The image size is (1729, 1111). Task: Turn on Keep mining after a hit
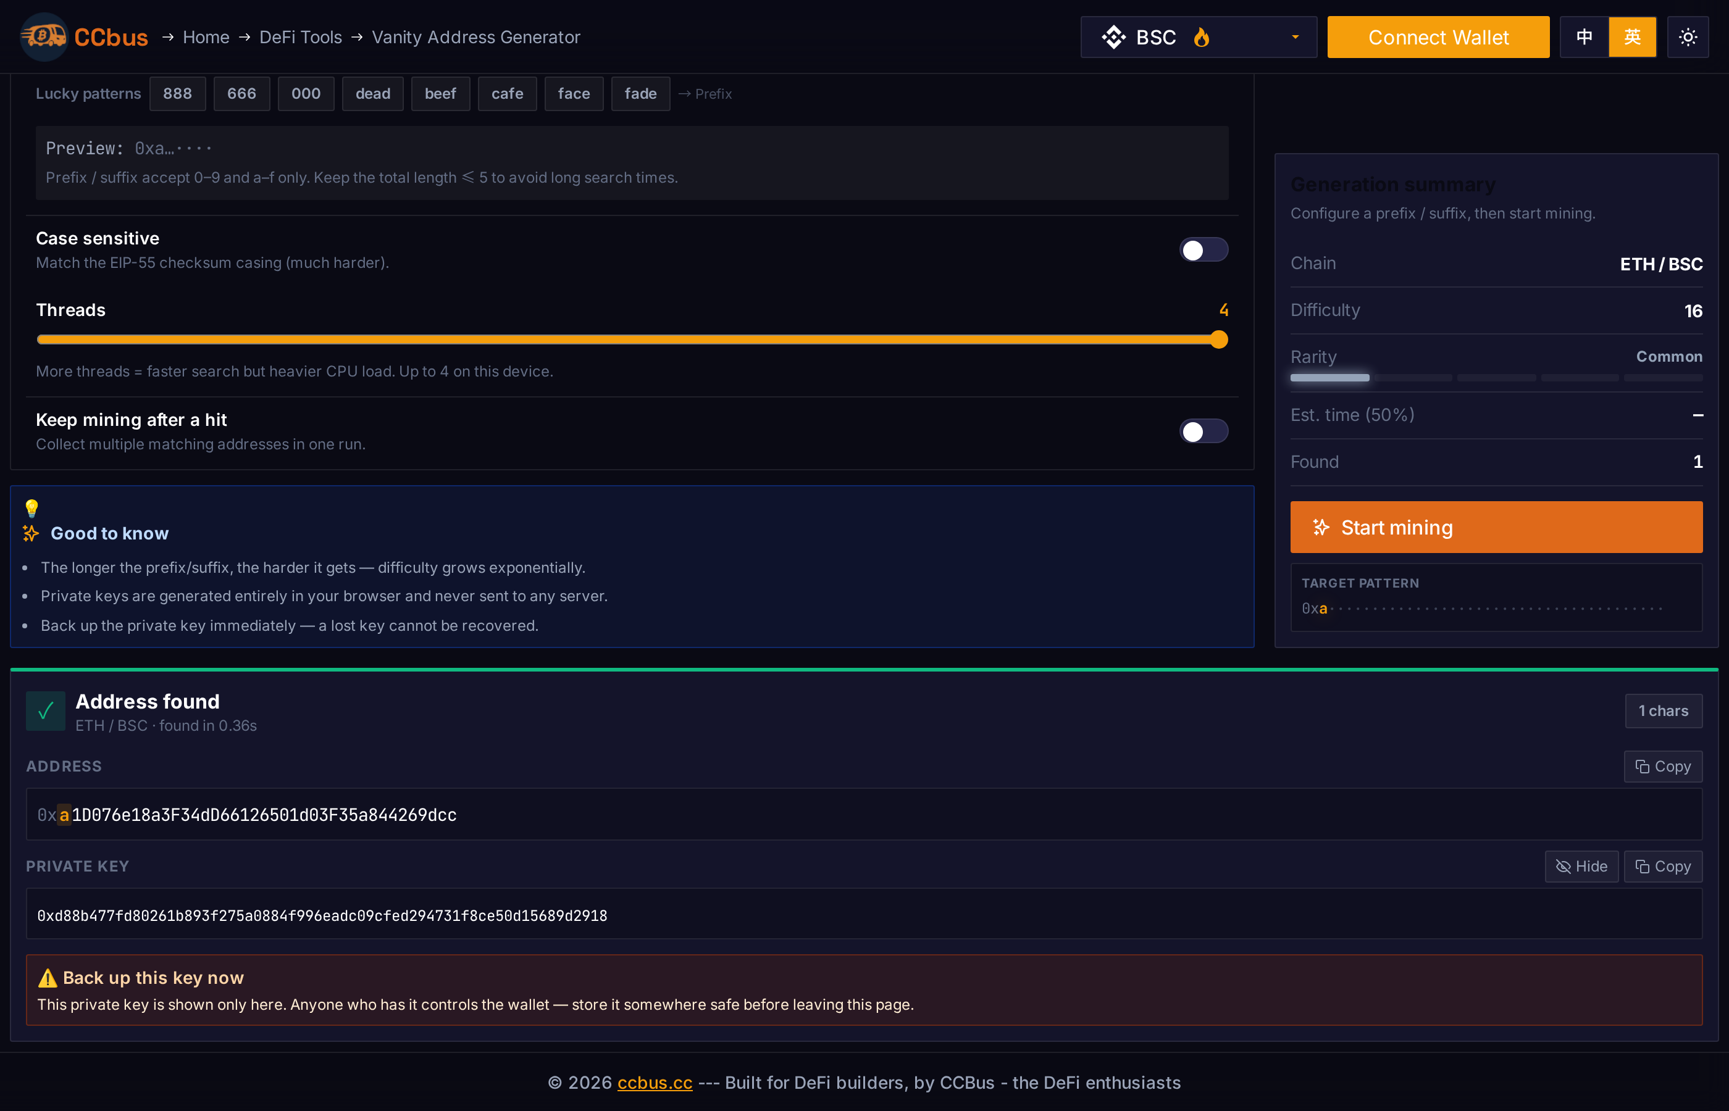click(x=1204, y=431)
